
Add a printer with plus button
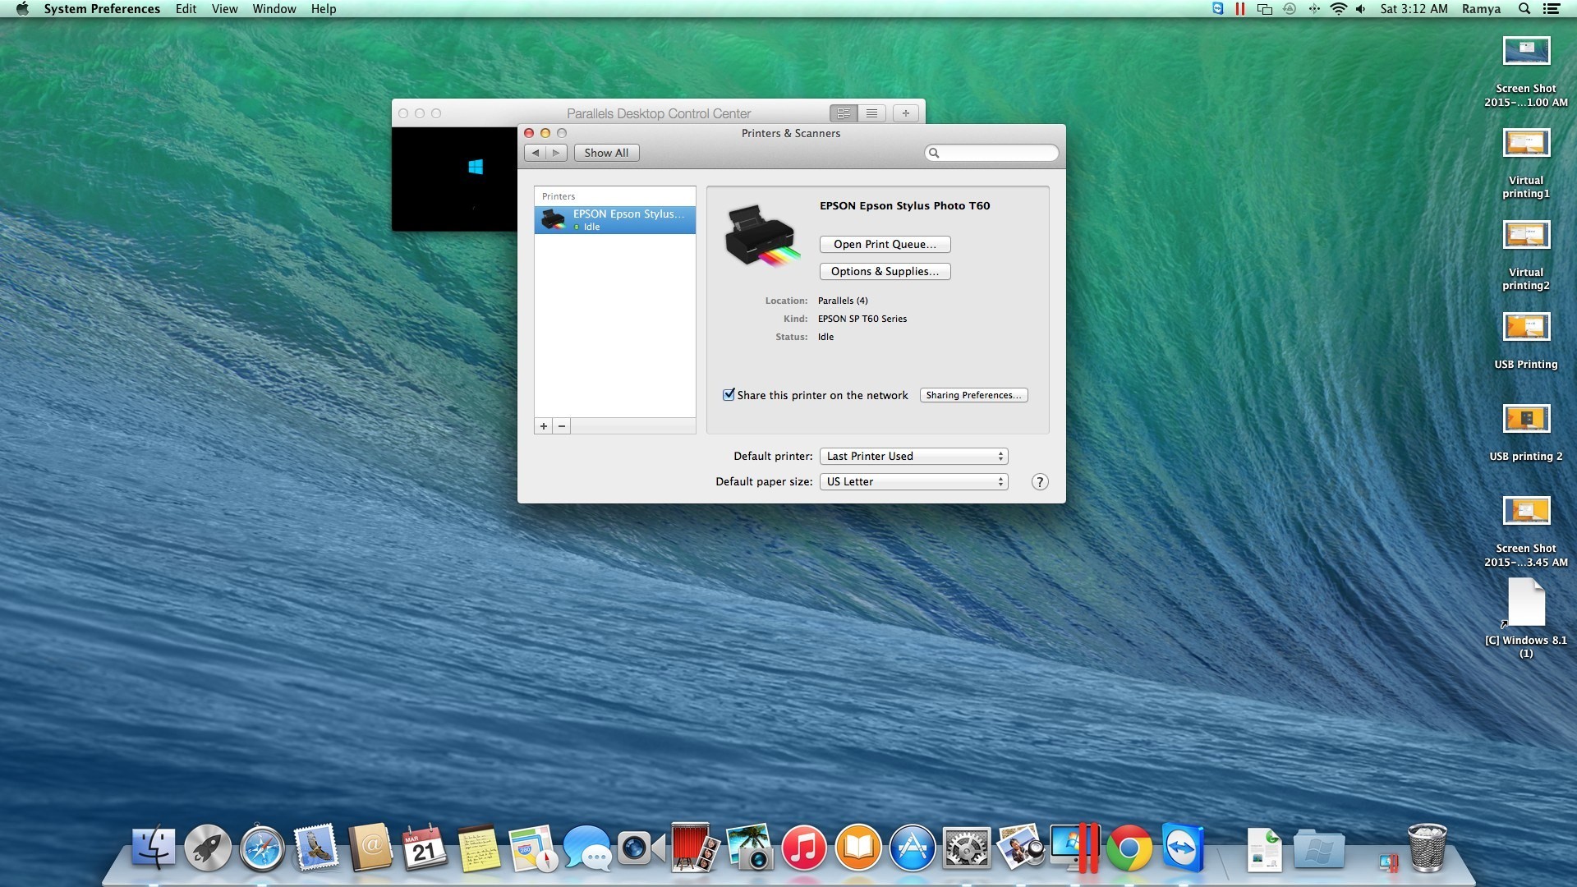[543, 426]
